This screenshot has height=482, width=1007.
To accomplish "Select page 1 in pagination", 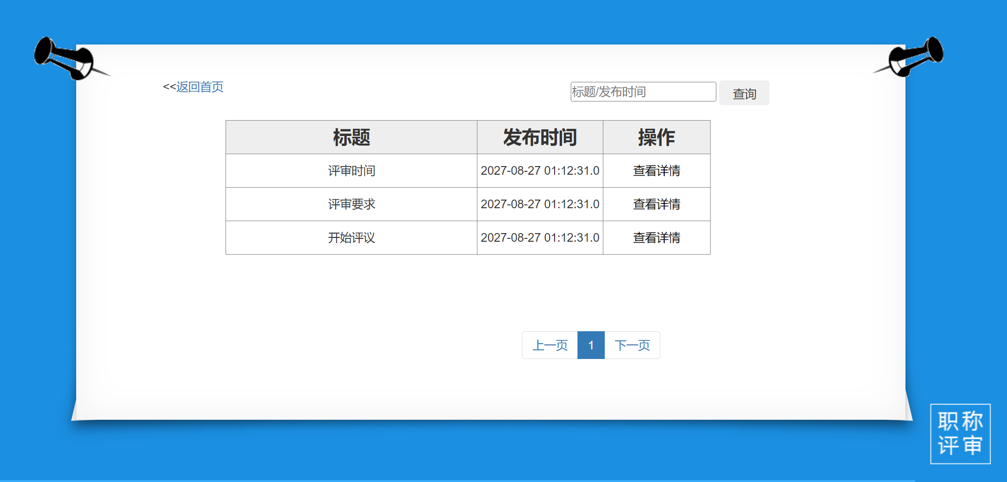I will (591, 345).
